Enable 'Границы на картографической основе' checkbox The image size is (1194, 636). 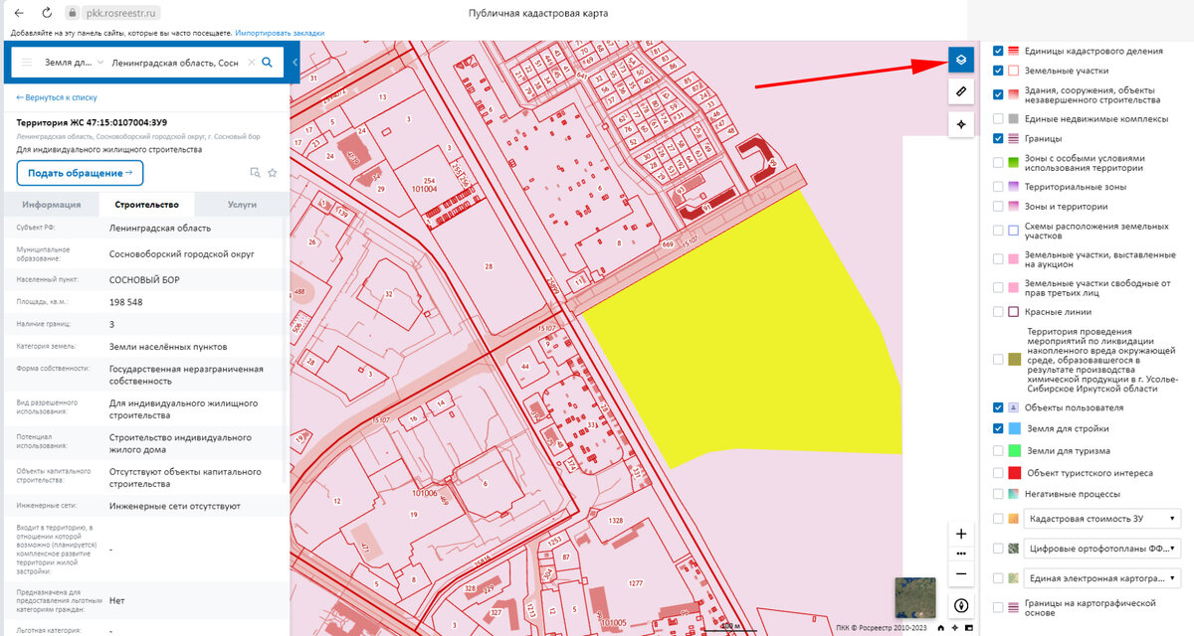pos(998,607)
